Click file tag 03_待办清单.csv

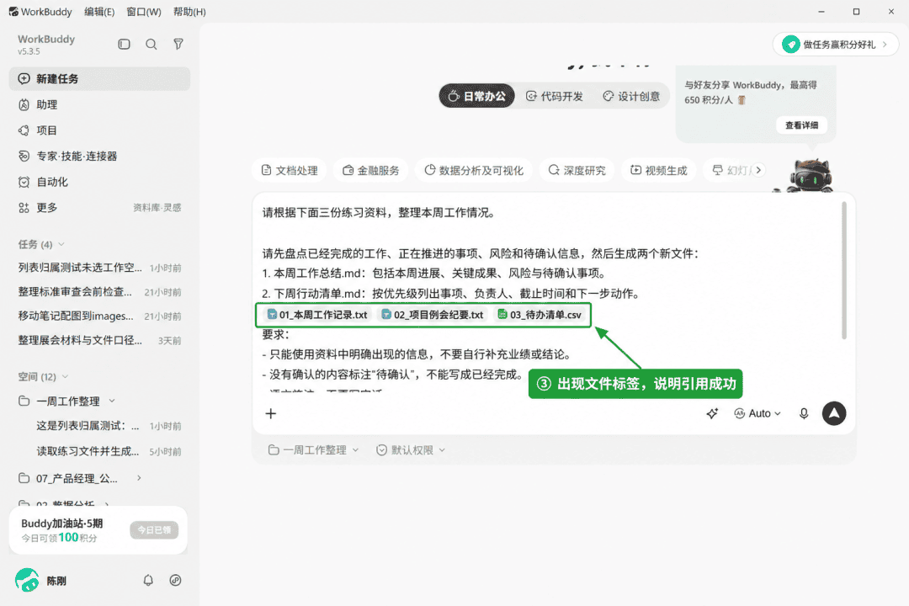[540, 315]
